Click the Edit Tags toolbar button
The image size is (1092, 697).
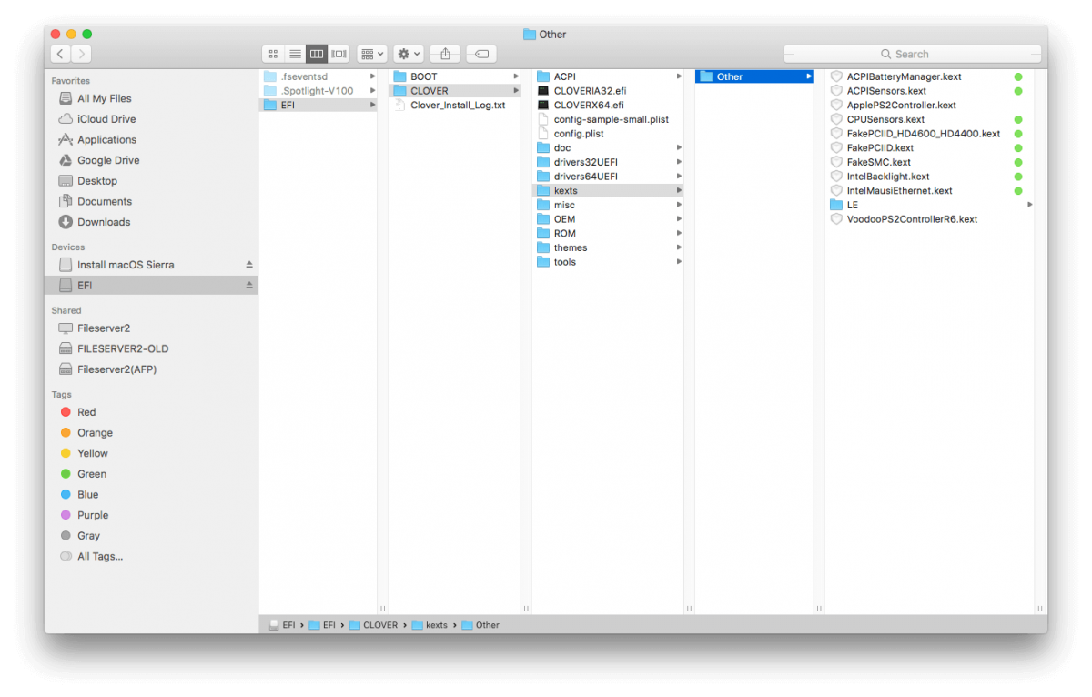481,55
